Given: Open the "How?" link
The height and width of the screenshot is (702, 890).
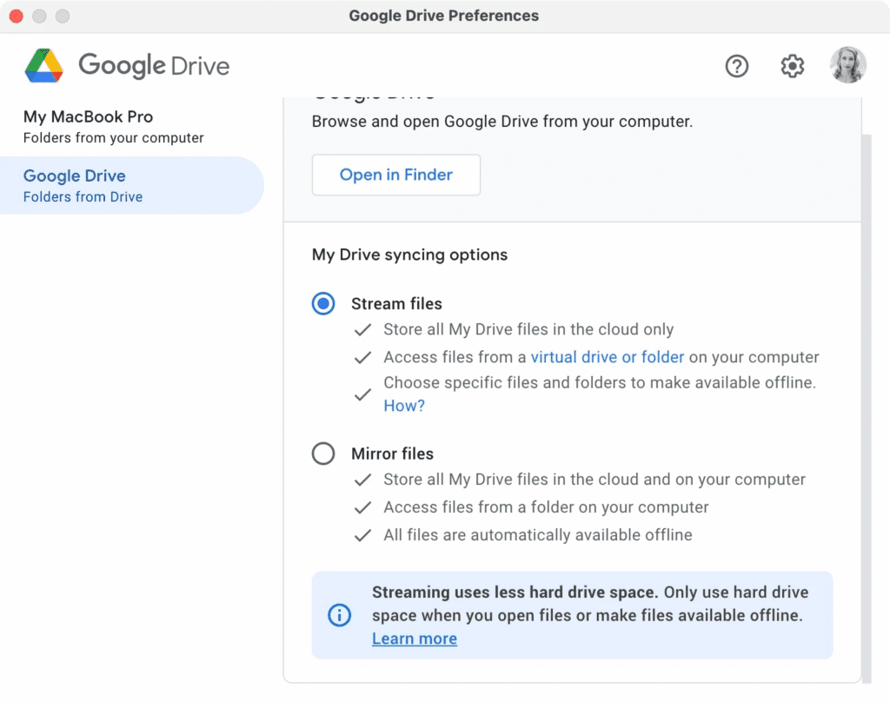Looking at the screenshot, I should click(x=404, y=406).
